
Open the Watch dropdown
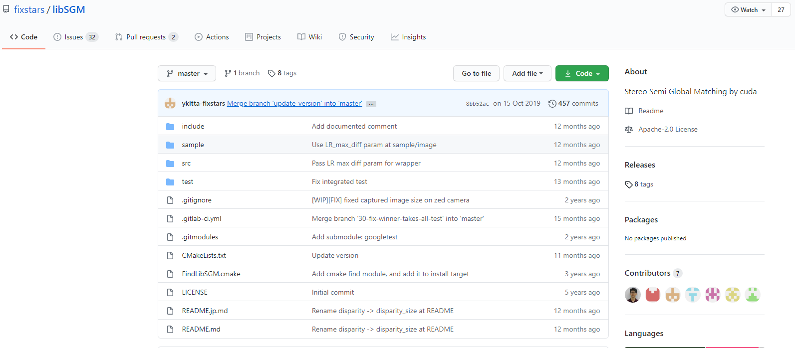pos(748,10)
